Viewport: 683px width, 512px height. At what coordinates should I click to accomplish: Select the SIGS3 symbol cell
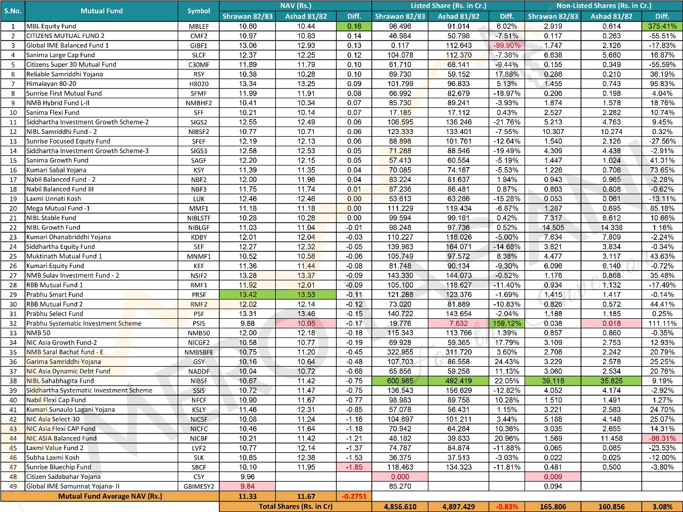click(x=198, y=151)
